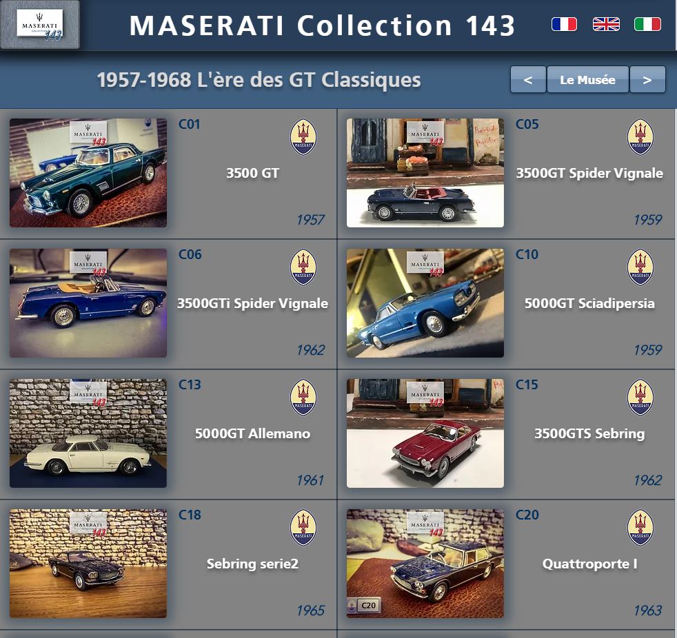The width and height of the screenshot is (677, 638).
Task: Open the Quattroporte I title link
Action: (x=589, y=564)
